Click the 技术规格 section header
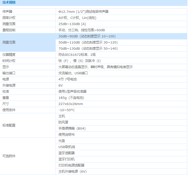 pyautogui.click(x=9, y=3)
